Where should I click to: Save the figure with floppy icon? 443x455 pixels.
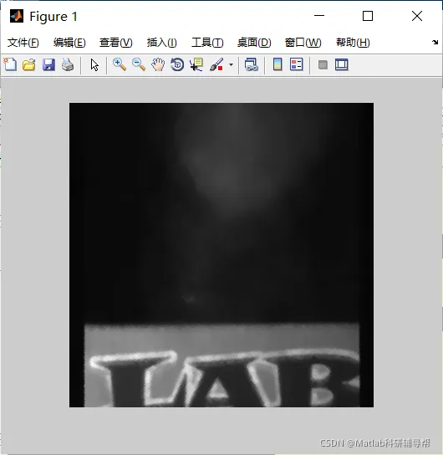click(x=48, y=64)
